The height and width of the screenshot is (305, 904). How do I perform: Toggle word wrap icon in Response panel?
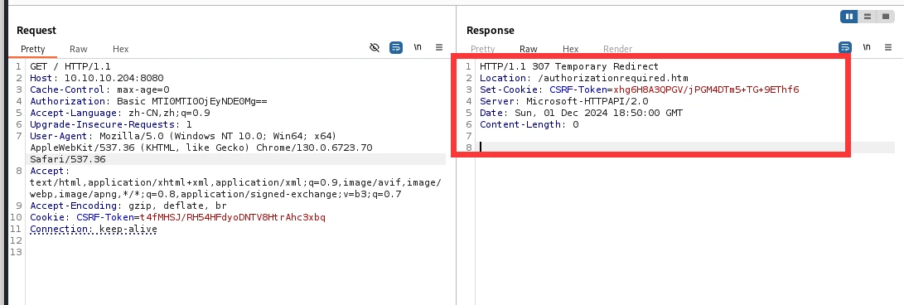point(844,47)
